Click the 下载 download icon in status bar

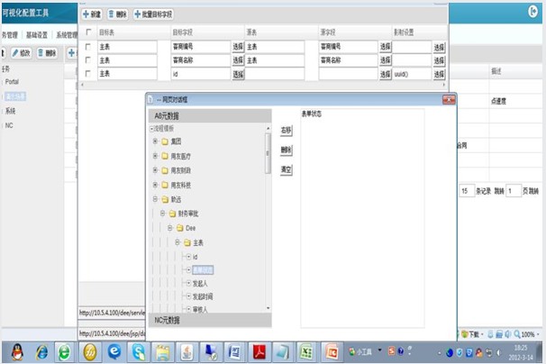pos(465,334)
